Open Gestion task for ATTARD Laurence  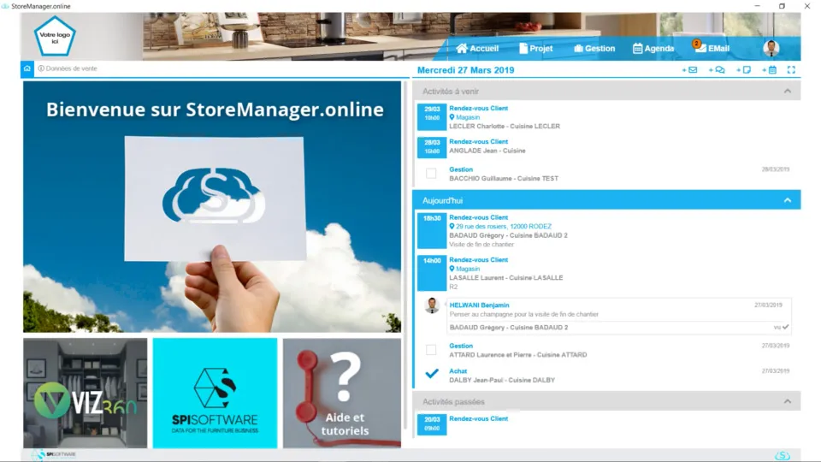coord(461,346)
